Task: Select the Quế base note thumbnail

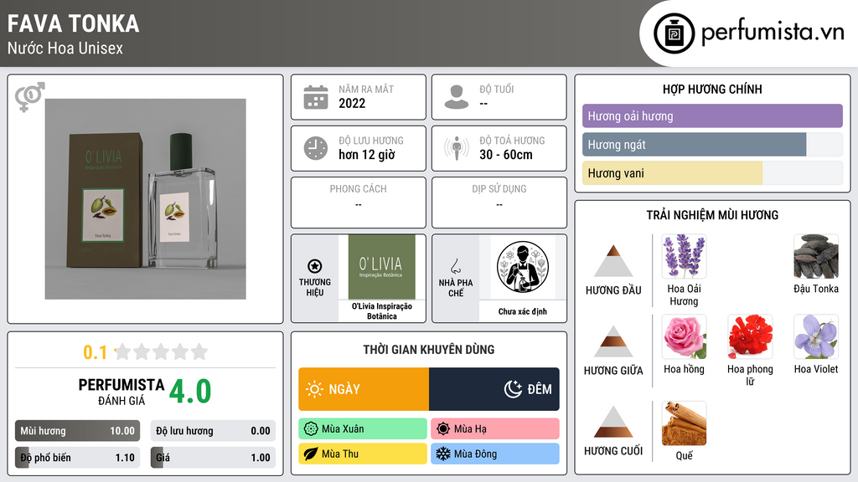Action: pyautogui.click(x=684, y=423)
